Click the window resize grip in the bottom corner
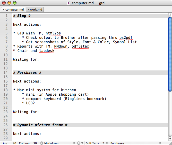 170,143
